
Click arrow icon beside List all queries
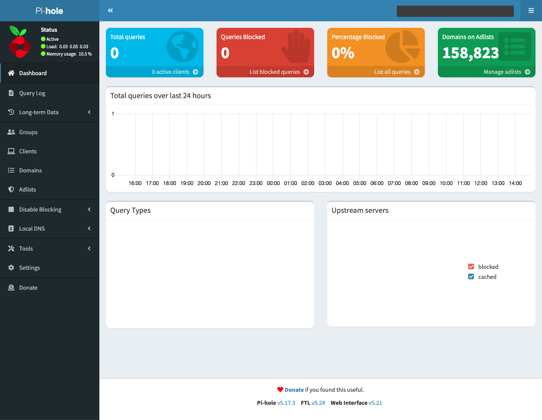(417, 72)
